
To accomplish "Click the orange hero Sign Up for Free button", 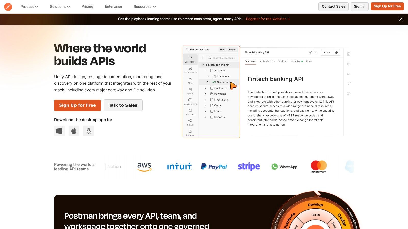I will pos(78,105).
